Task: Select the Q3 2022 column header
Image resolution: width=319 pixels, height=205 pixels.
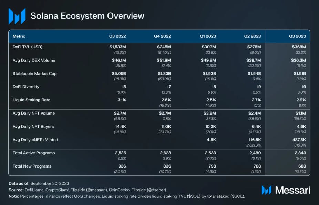Action: click(117, 36)
